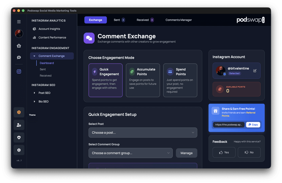Open the hamburger menu icon

coord(19,22)
